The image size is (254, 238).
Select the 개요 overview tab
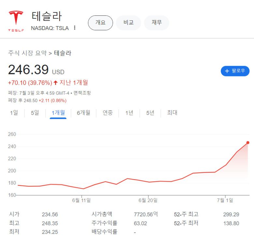[x=100, y=23]
